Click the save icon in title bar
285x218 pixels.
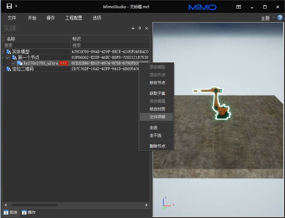click(9, 6)
